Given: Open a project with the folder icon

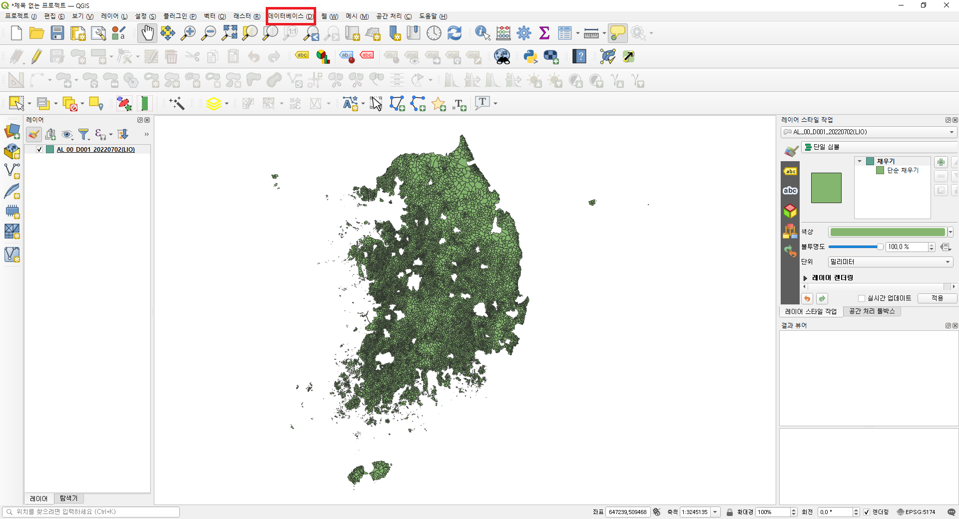Looking at the screenshot, I should coord(36,33).
